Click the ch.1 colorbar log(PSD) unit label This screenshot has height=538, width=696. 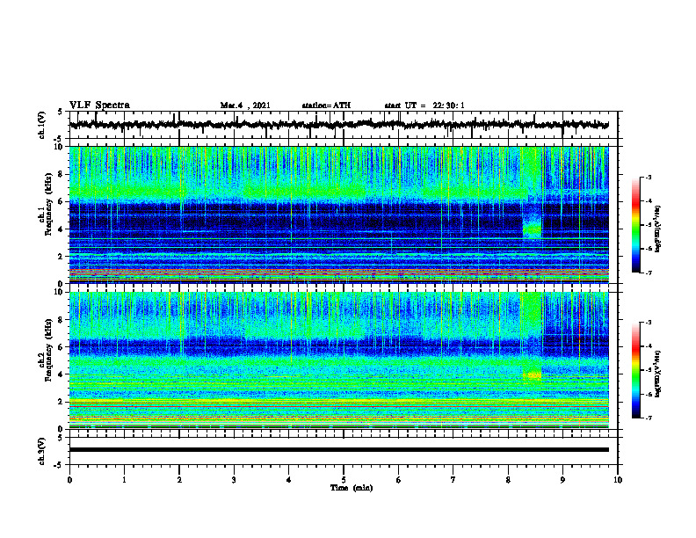coord(658,229)
